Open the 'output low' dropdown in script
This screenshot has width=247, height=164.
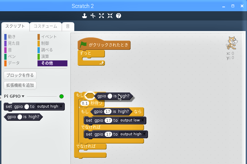coord(132,120)
